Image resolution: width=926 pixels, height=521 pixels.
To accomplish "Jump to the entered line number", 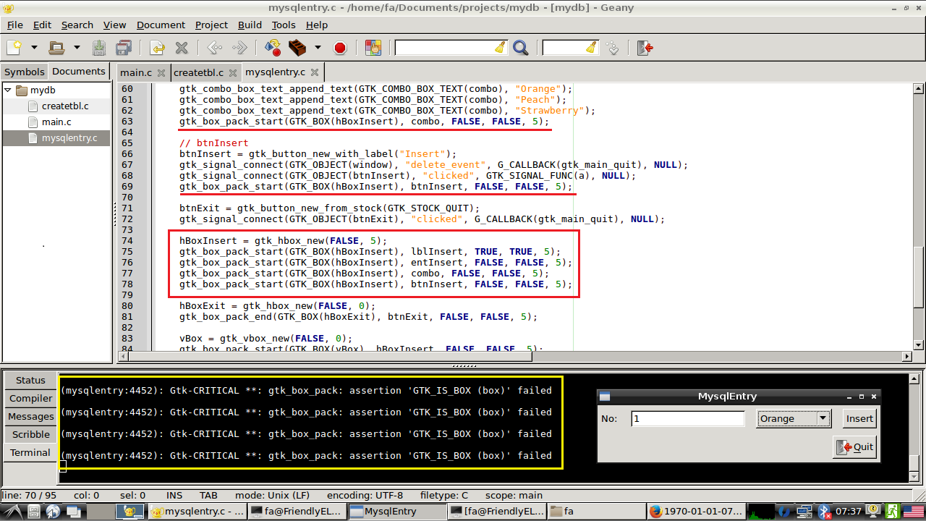I will click(x=613, y=48).
